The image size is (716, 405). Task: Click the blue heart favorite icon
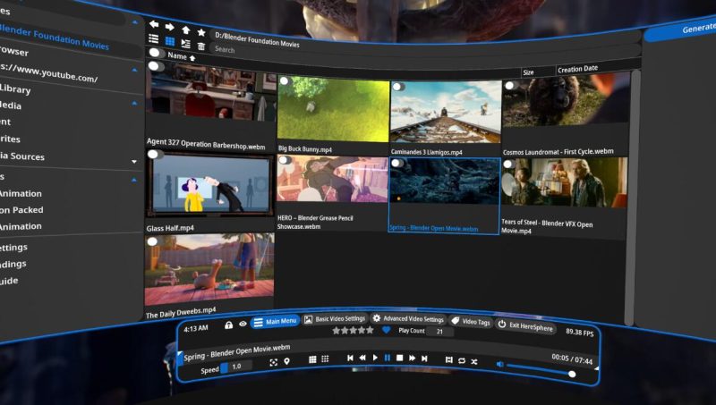click(387, 330)
